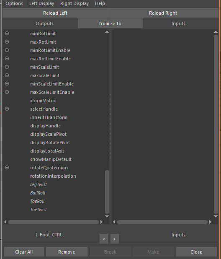The image size is (221, 259).
Task: Click the L_Foot_CTRL node name label
Action: 49,235
